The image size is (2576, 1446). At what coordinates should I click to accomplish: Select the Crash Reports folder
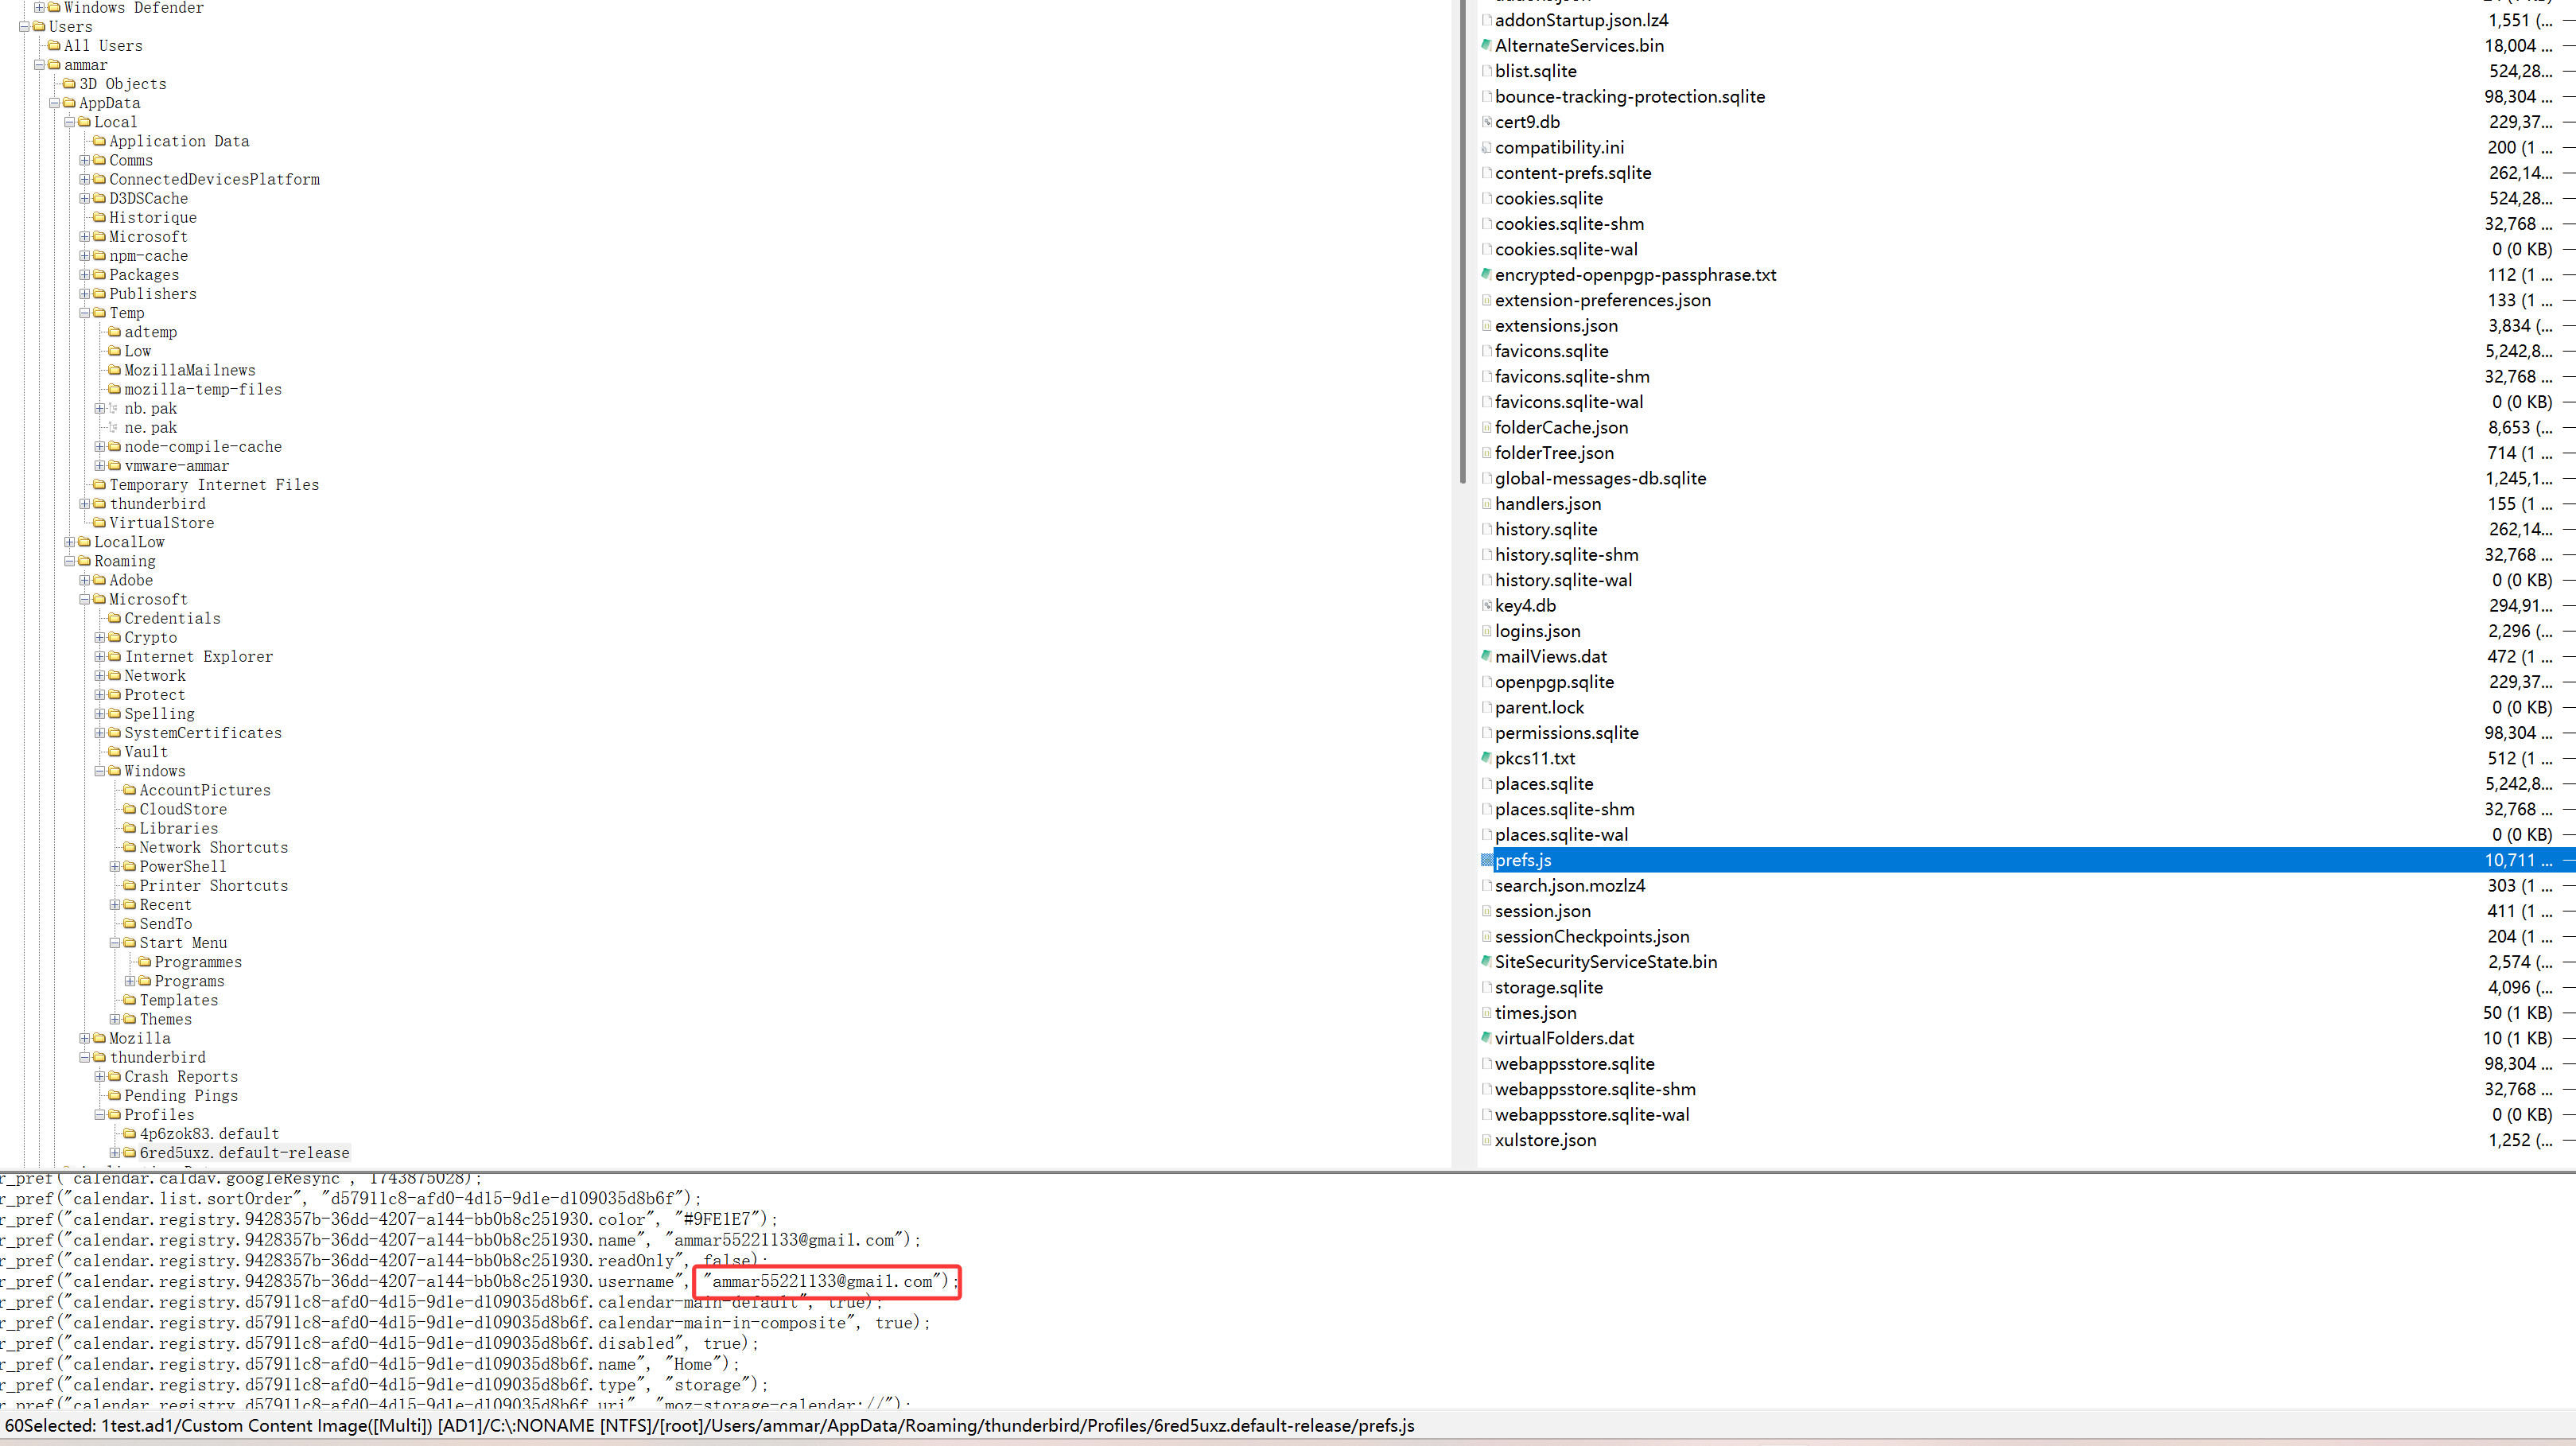[181, 1077]
